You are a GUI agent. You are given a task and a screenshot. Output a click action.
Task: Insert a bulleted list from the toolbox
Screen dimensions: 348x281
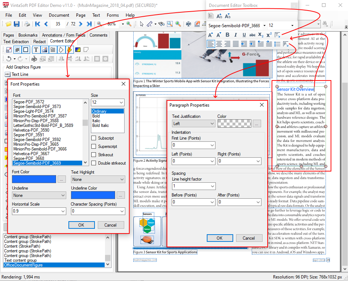[x=277, y=44]
